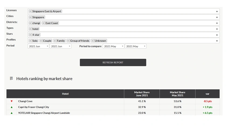Open compare period end 2021 May dropdown
227x128 pixels.
pyautogui.click(x=136, y=46)
